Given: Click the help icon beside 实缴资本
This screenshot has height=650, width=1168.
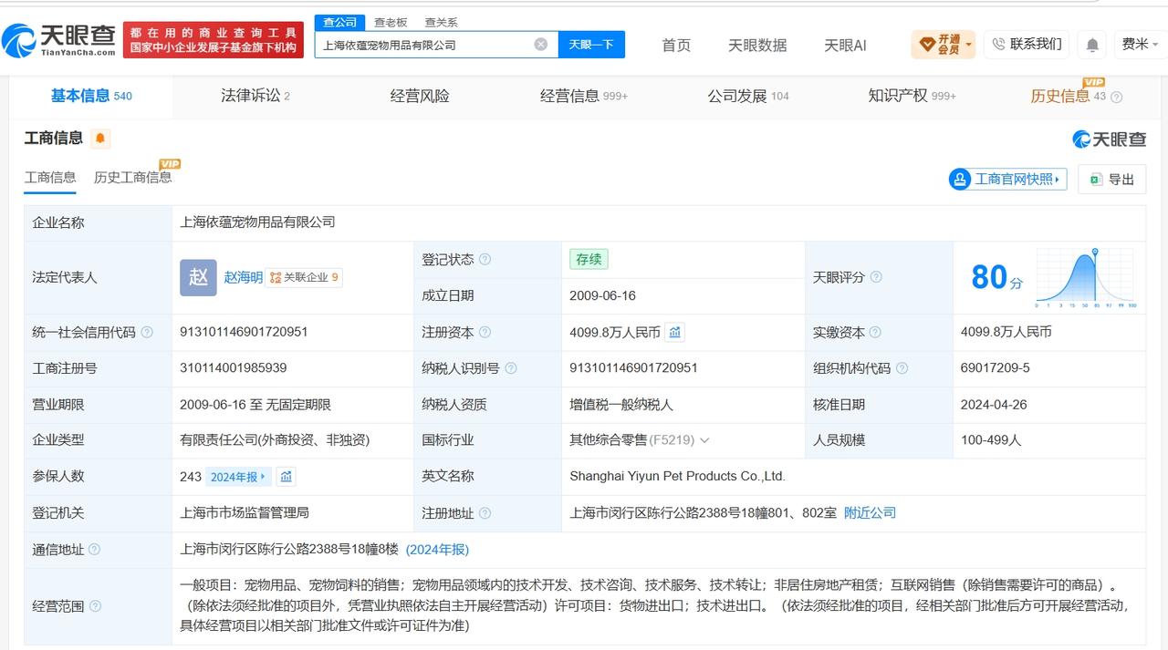Looking at the screenshot, I should pos(875,333).
